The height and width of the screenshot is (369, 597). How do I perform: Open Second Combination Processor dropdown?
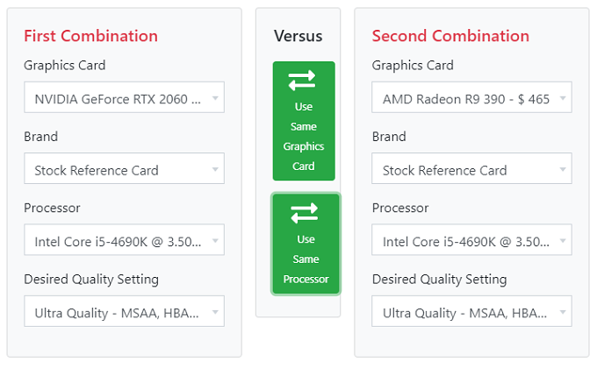(x=471, y=240)
